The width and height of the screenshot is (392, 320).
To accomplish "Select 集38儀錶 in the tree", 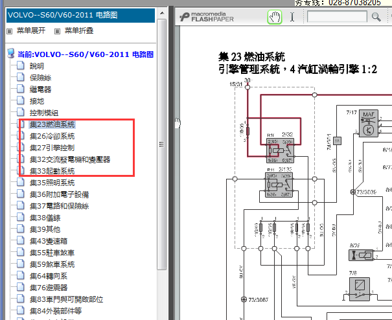I will click(x=45, y=218).
